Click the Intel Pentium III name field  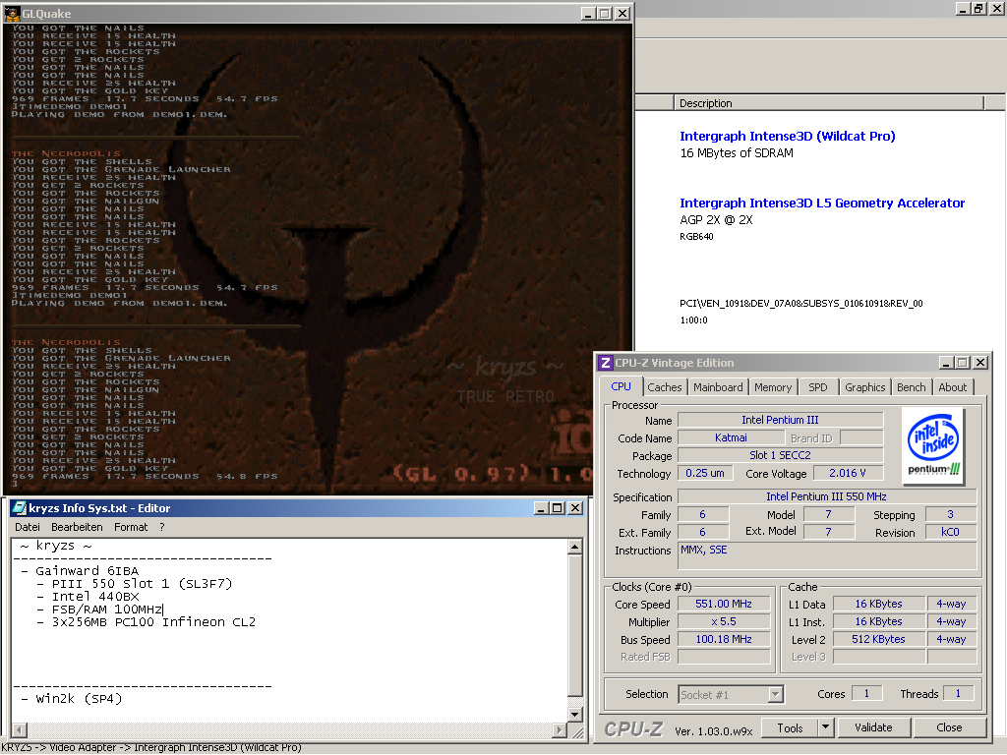click(780, 420)
